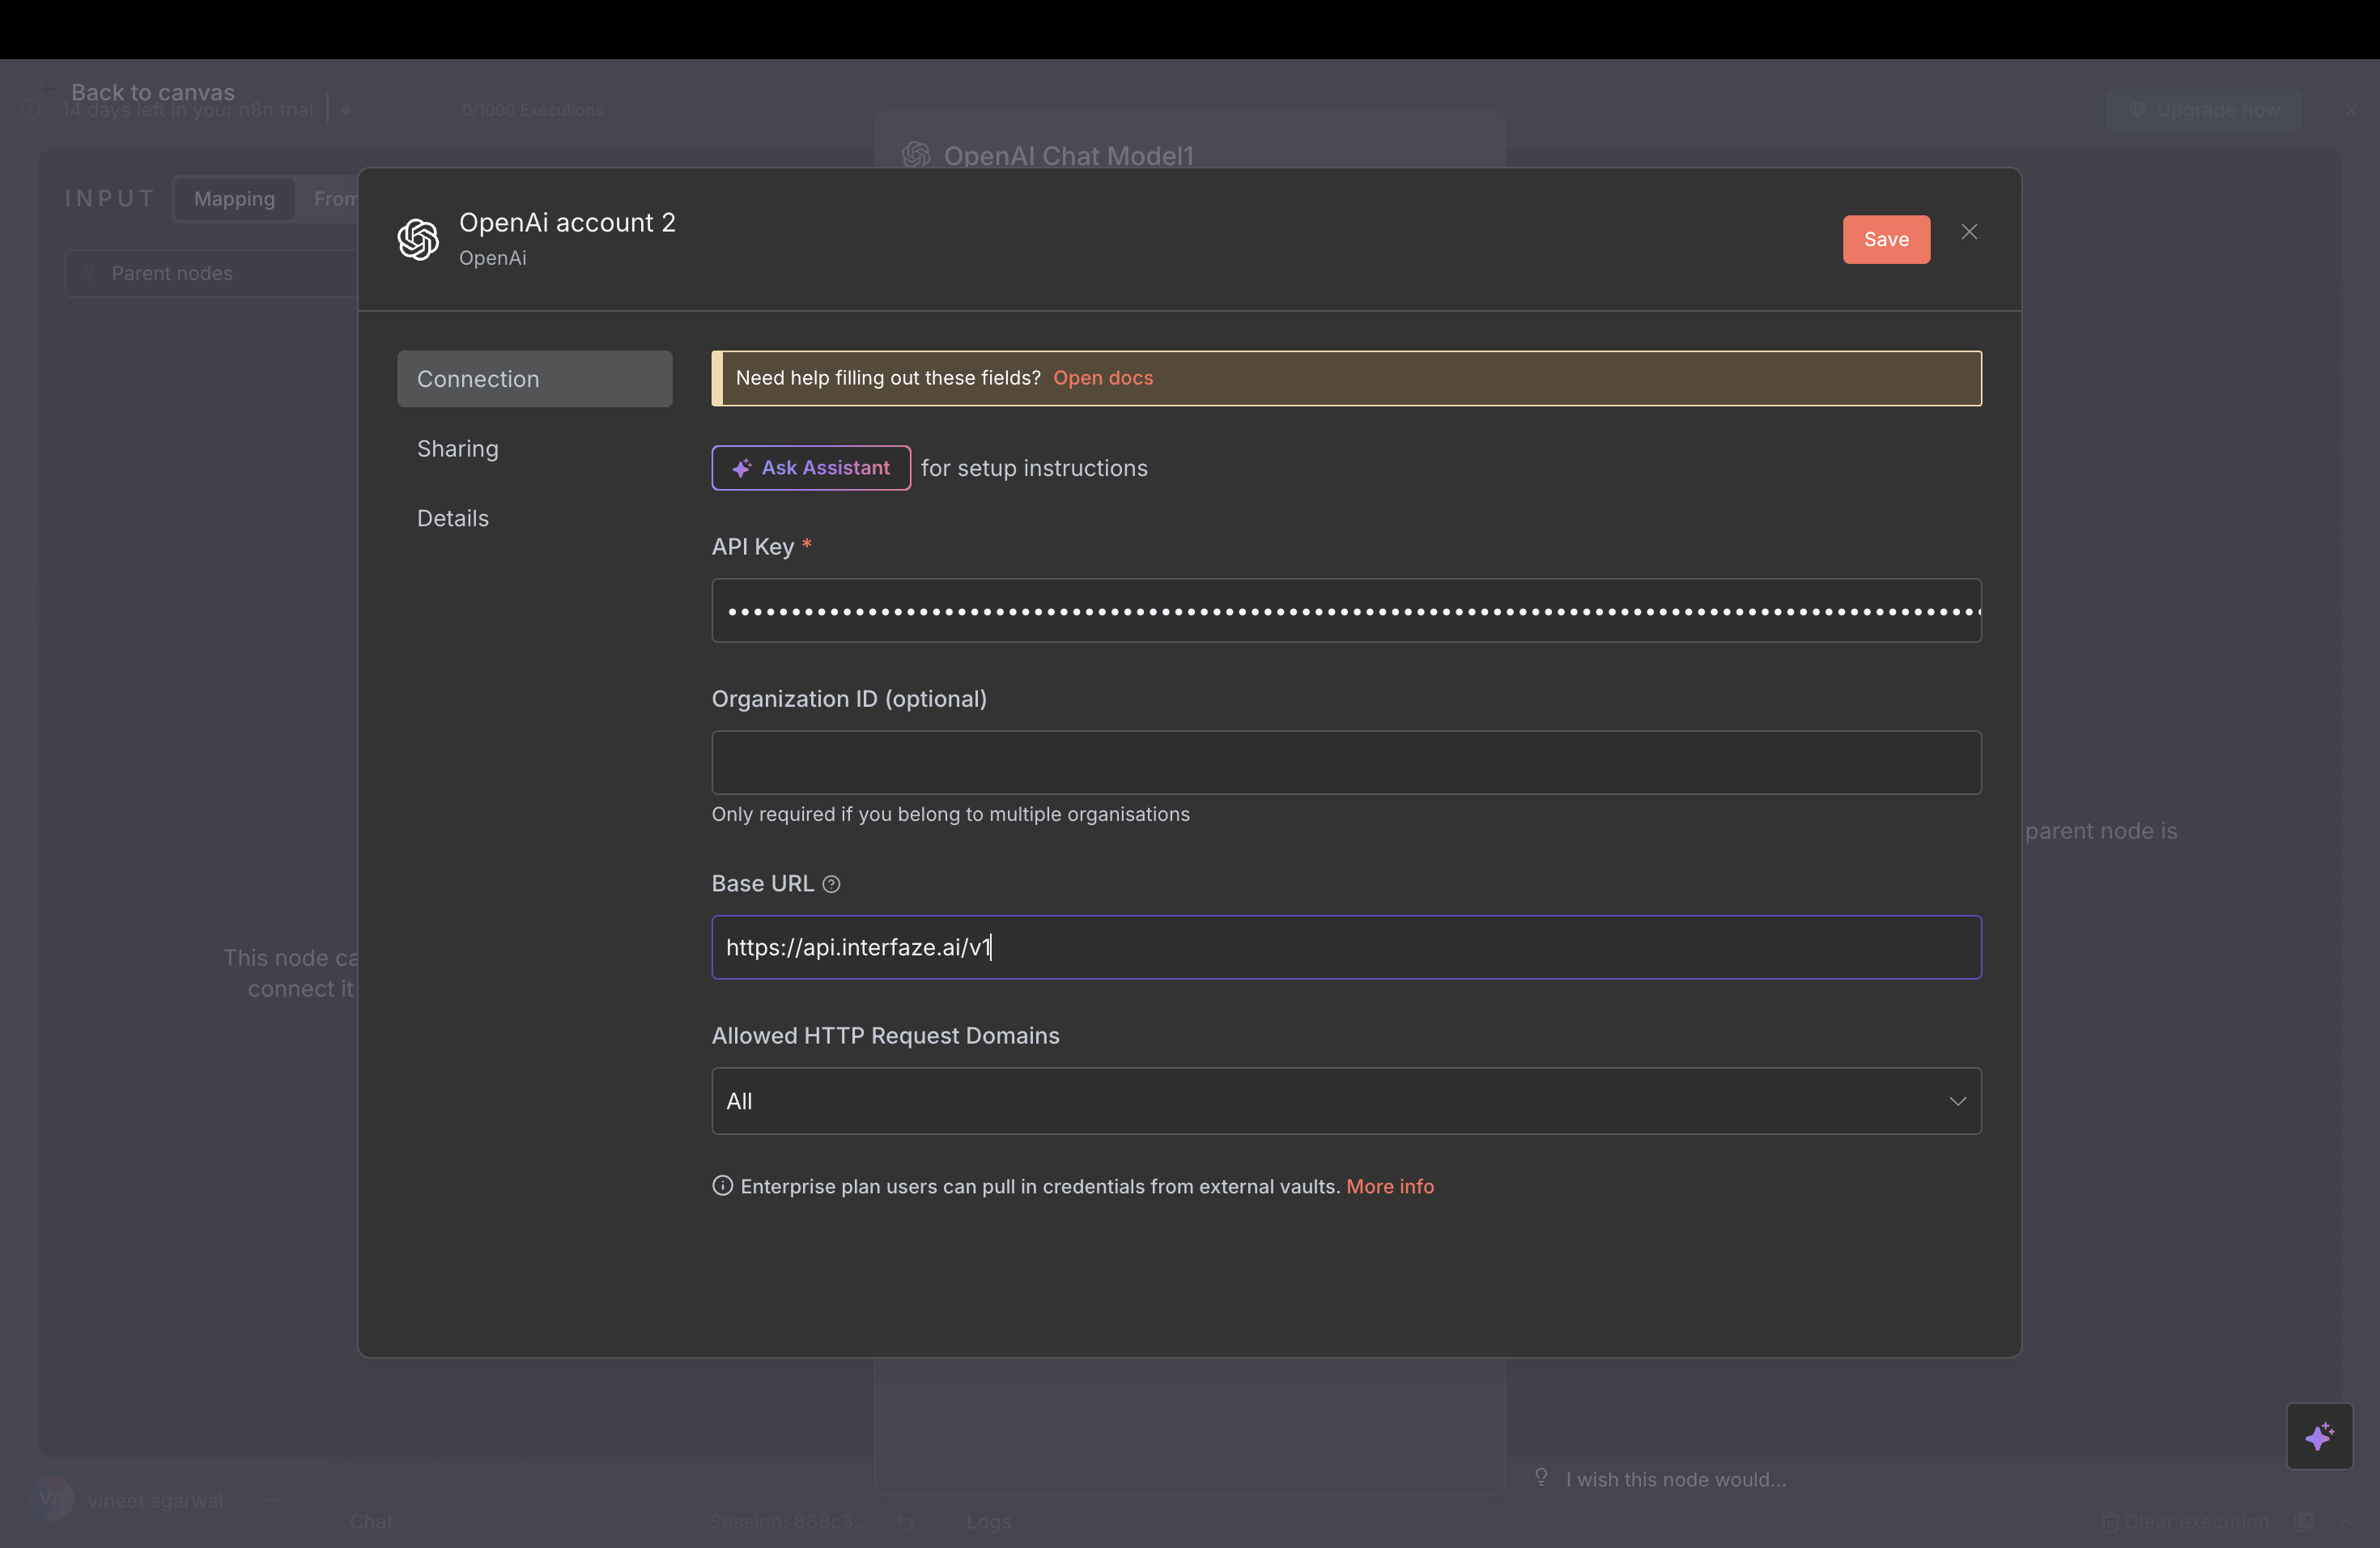Viewport: 2380px width, 1548px height.
Task: Click the More info link about external vaults
Action: 1391,1186
